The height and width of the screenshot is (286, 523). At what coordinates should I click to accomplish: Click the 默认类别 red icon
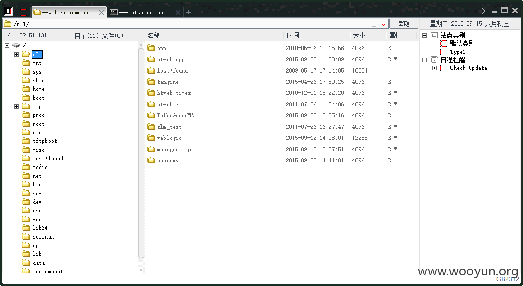coord(444,44)
